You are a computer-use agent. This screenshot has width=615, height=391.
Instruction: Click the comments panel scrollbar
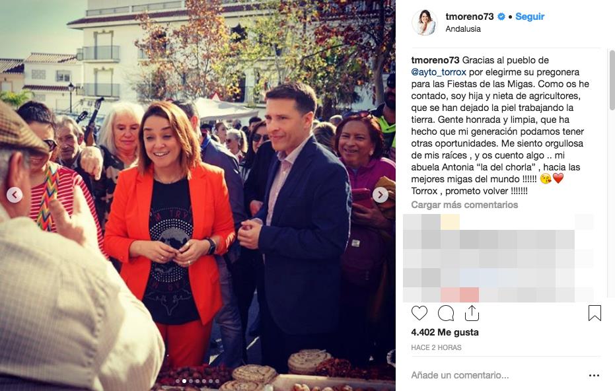point(612,81)
